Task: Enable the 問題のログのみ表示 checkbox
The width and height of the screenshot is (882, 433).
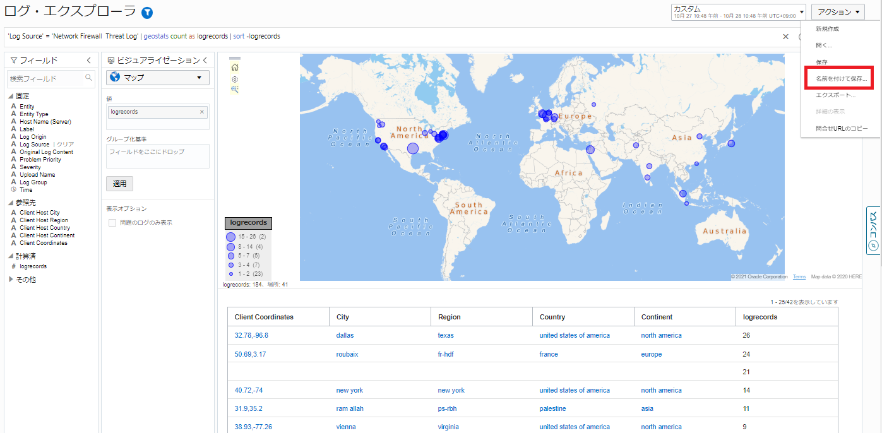Action: click(x=112, y=223)
